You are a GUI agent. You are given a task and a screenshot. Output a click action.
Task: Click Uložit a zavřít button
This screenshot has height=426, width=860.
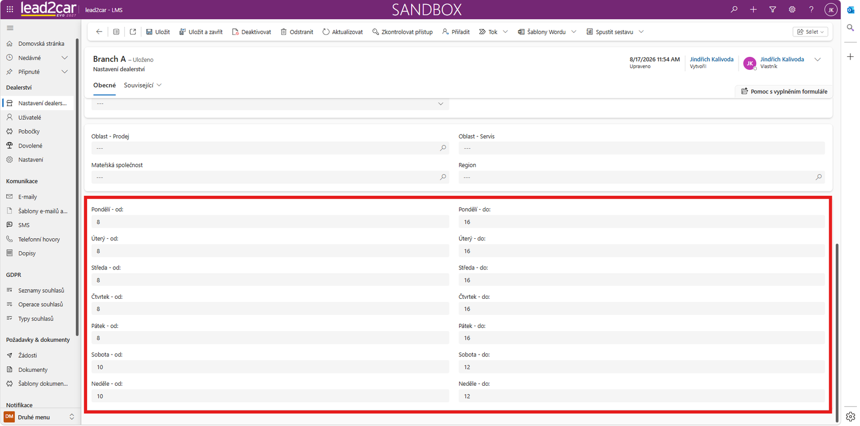coord(201,32)
